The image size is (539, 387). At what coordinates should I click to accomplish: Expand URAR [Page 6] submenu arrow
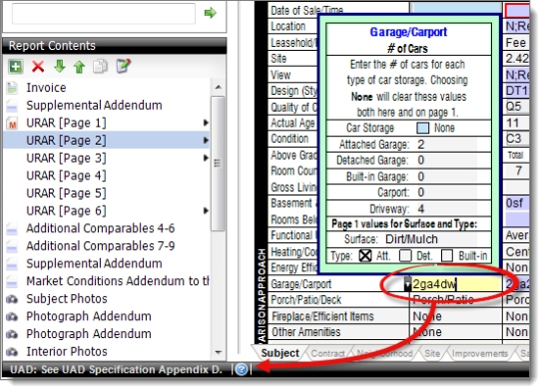coord(206,210)
